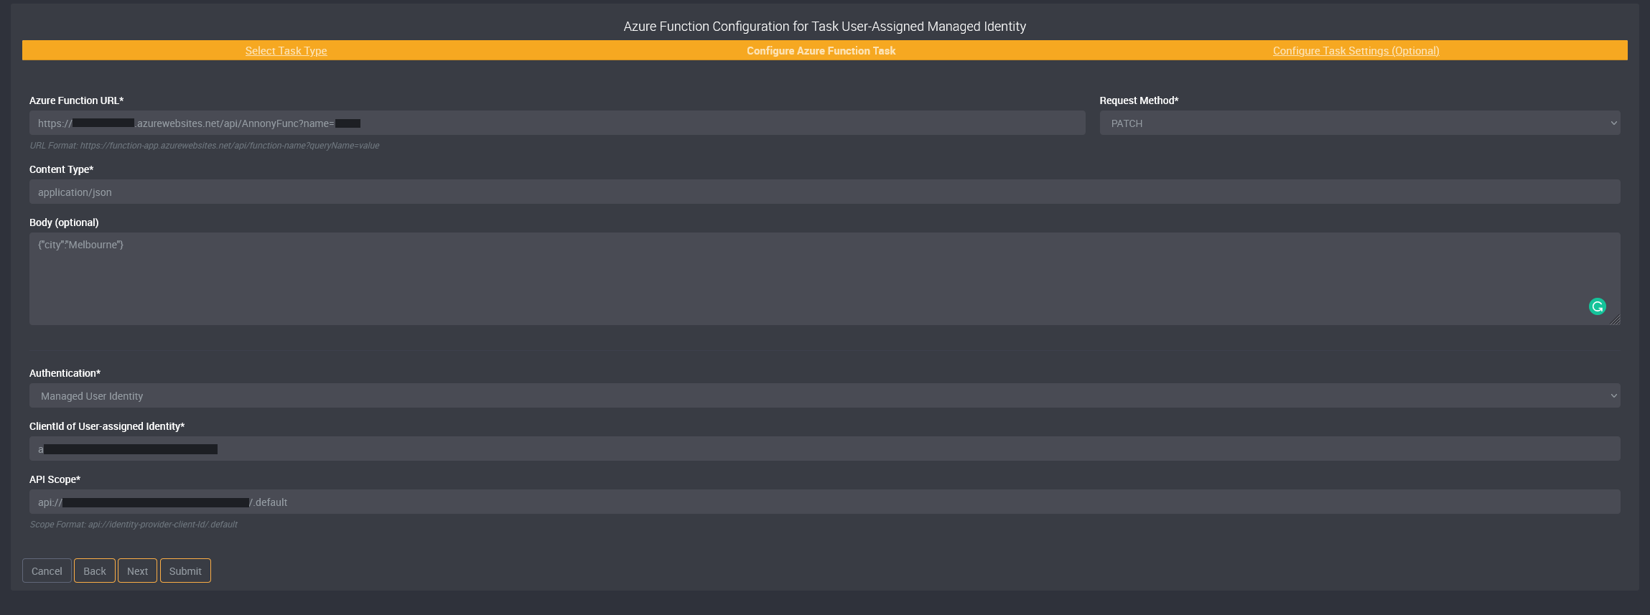Click the API Scope input field
This screenshot has height=615, width=1650.
pyautogui.click(x=824, y=502)
